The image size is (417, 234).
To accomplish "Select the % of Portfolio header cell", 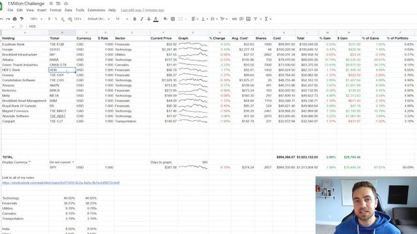I will click(400, 38).
